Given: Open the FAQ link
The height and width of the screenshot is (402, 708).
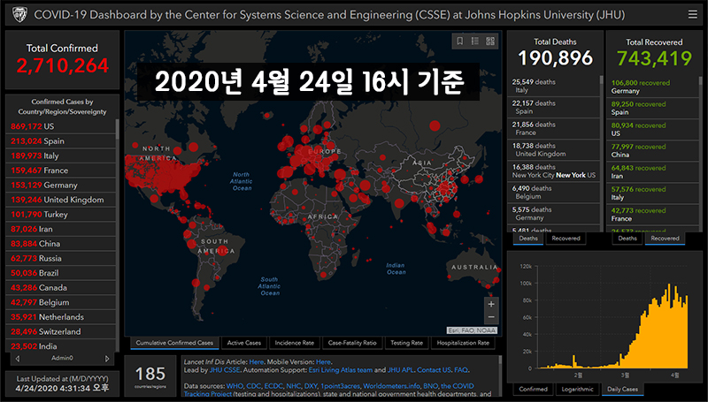Looking at the screenshot, I should pyautogui.click(x=460, y=370).
